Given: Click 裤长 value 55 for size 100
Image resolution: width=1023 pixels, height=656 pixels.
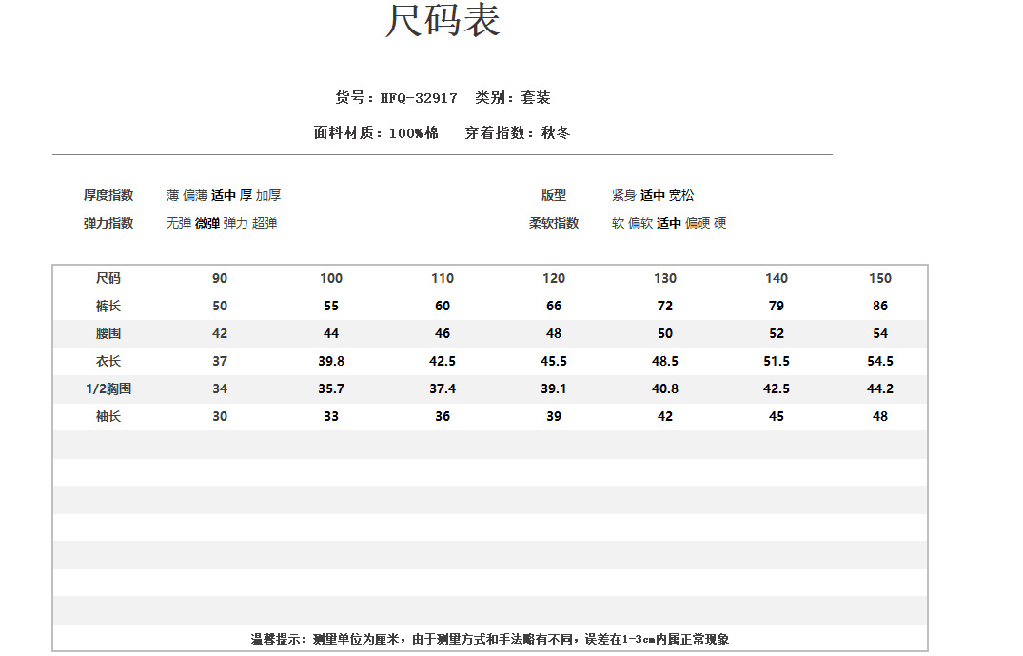Looking at the screenshot, I should pyautogui.click(x=331, y=306).
